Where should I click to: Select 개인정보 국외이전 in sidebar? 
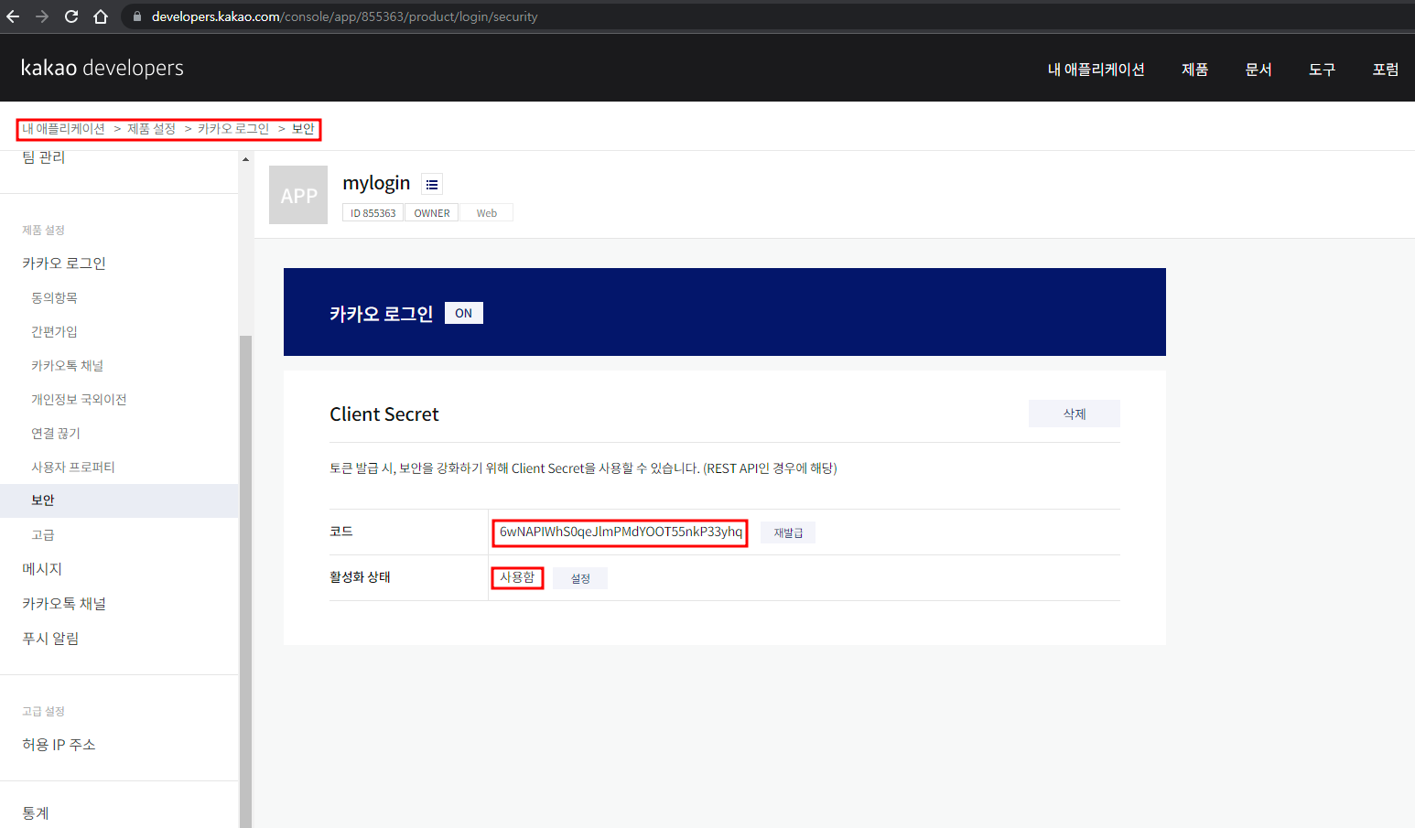79,400
